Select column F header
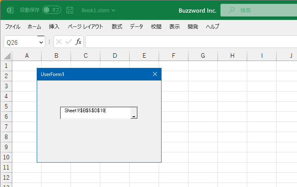 (173, 56)
